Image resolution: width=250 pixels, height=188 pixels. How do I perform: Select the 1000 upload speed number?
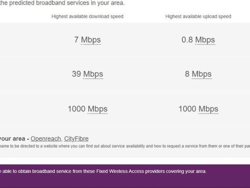[187, 109]
